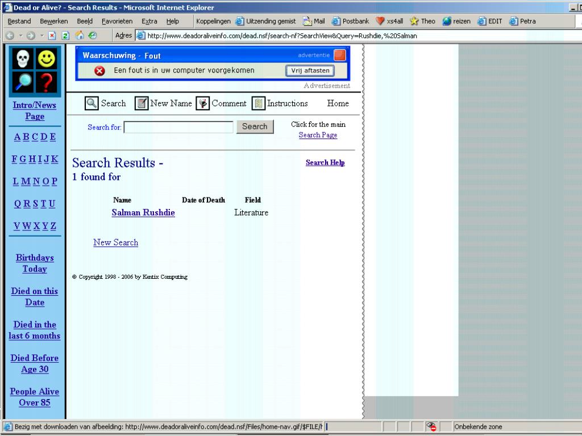This screenshot has height=436, width=582.
Task: Open the Bewerken menu
Action: coord(54,21)
